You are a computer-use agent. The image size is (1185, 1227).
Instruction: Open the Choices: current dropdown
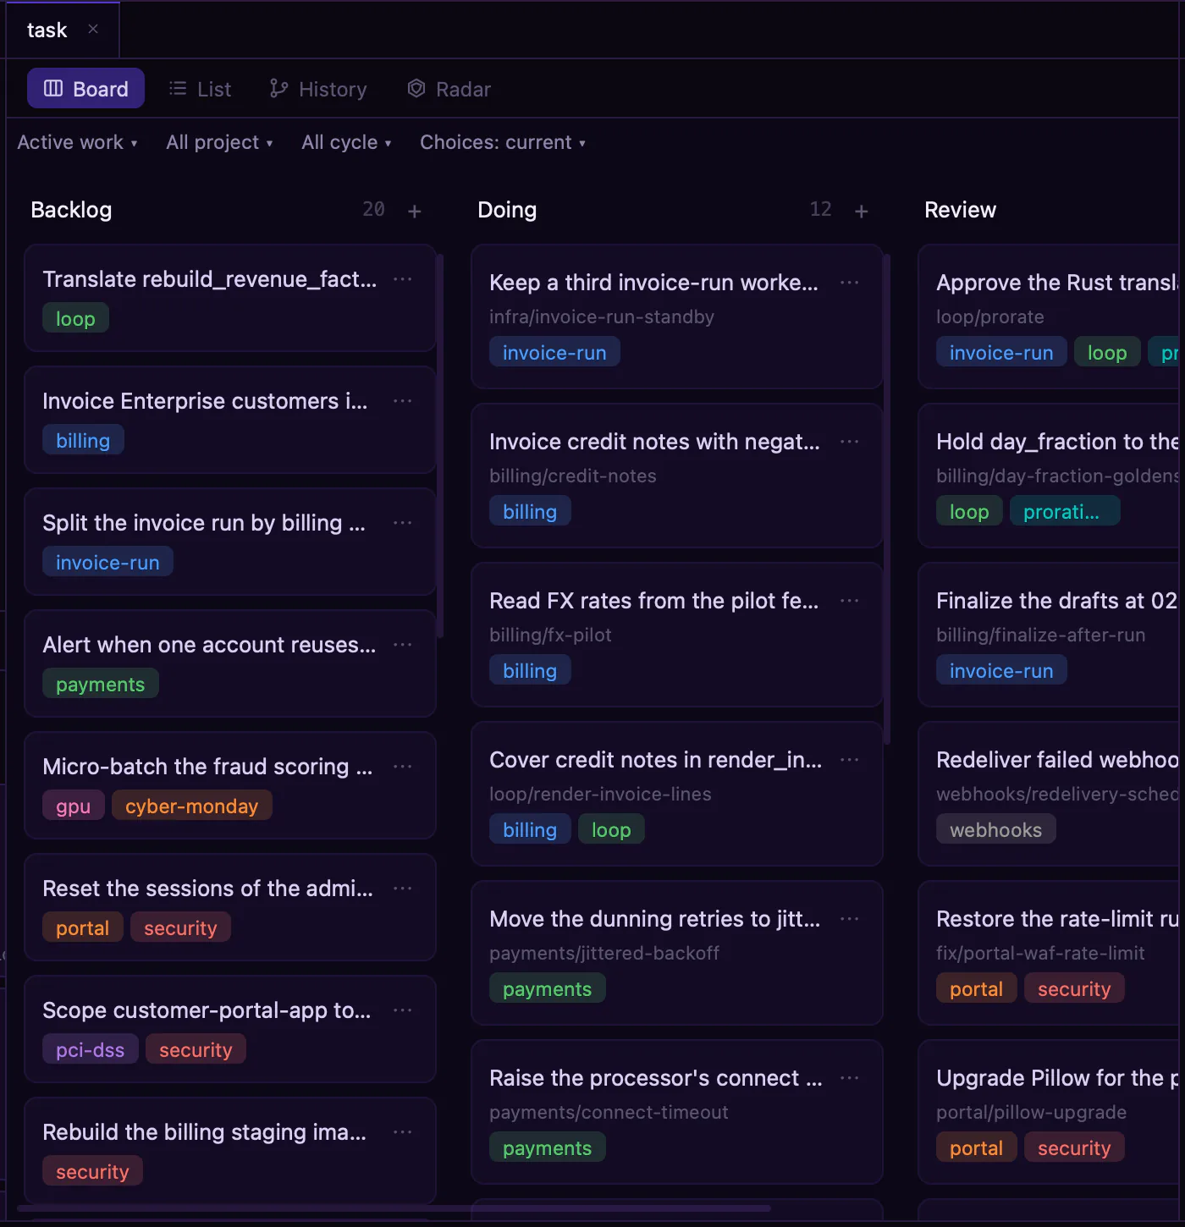tap(503, 142)
